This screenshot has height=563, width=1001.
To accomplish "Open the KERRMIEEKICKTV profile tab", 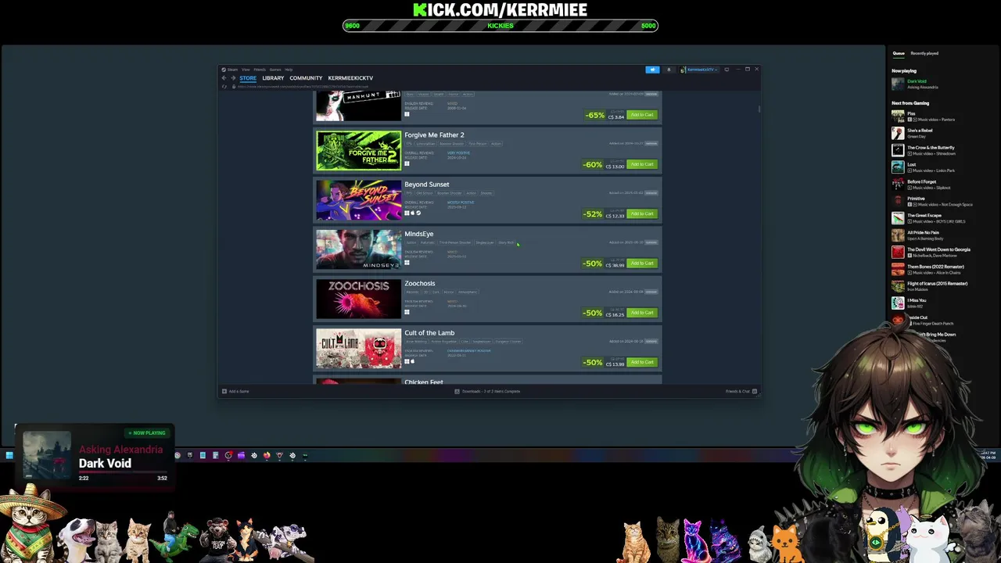I will [x=350, y=78].
